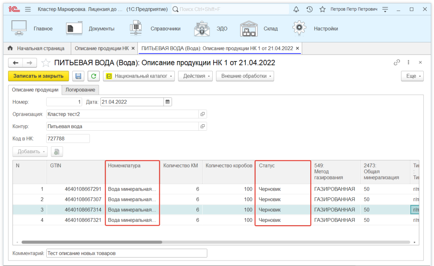Click the Код в НК field 727788
Screen dimensions: 434x266
pos(68,139)
